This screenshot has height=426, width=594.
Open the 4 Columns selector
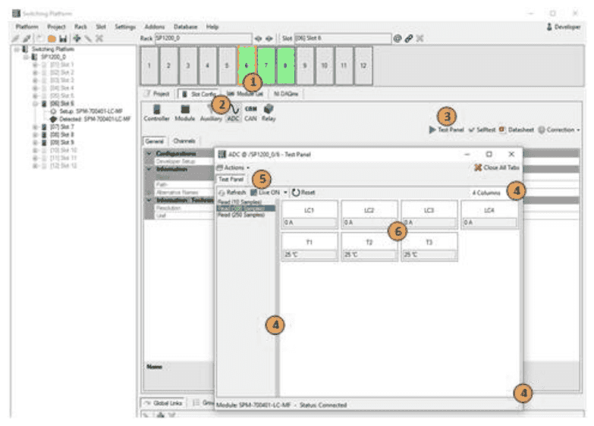point(486,193)
